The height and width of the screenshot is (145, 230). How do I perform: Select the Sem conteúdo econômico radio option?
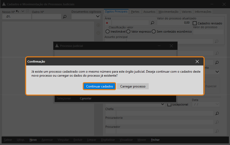154,32
